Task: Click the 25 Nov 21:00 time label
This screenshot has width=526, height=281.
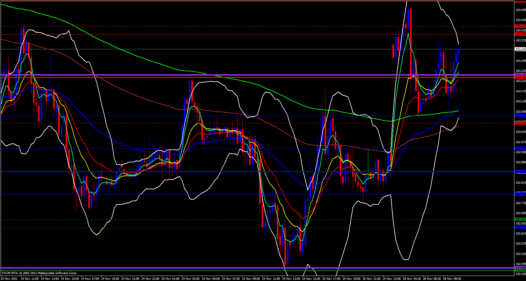Action: tap(372, 278)
